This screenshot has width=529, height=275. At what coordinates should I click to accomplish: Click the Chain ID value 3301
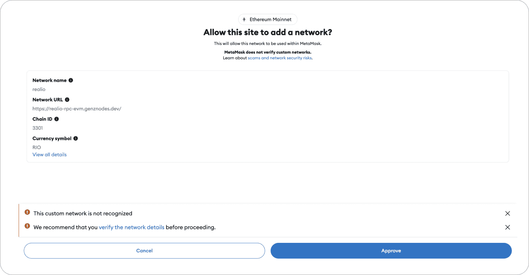(38, 128)
